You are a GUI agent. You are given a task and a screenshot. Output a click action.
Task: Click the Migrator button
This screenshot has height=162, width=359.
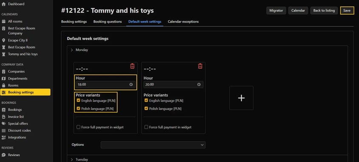pyautogui.click(x=276, y=11)
